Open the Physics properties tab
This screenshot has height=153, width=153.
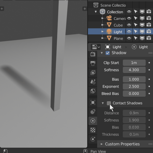93,139
